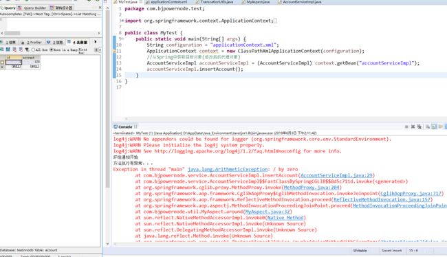Click the id column header

[x=13, y=58]
